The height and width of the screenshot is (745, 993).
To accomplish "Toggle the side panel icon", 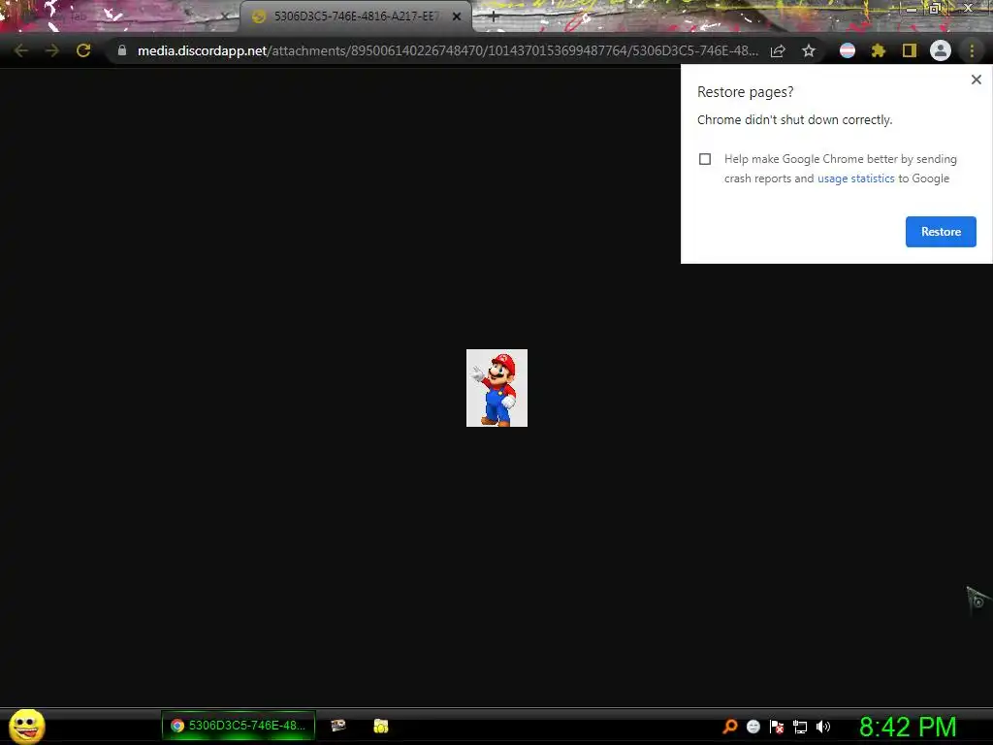I will 910,50.
